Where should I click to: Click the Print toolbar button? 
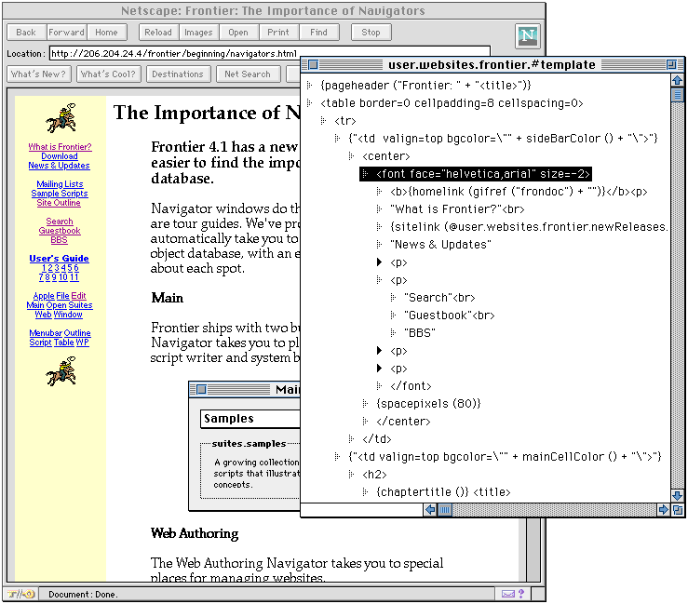point(278,32)
